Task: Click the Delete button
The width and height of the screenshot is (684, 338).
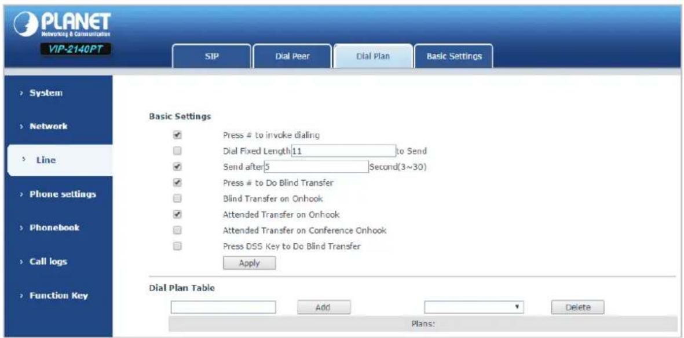Action: point(577,307)
